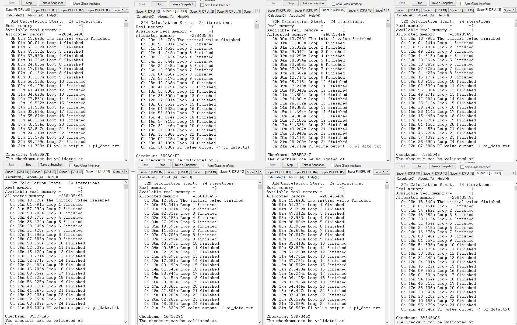Open About...(A) menu in the CPU #5 window

(x=169, y=177)
